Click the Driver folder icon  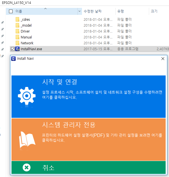(x=17, y=31)
